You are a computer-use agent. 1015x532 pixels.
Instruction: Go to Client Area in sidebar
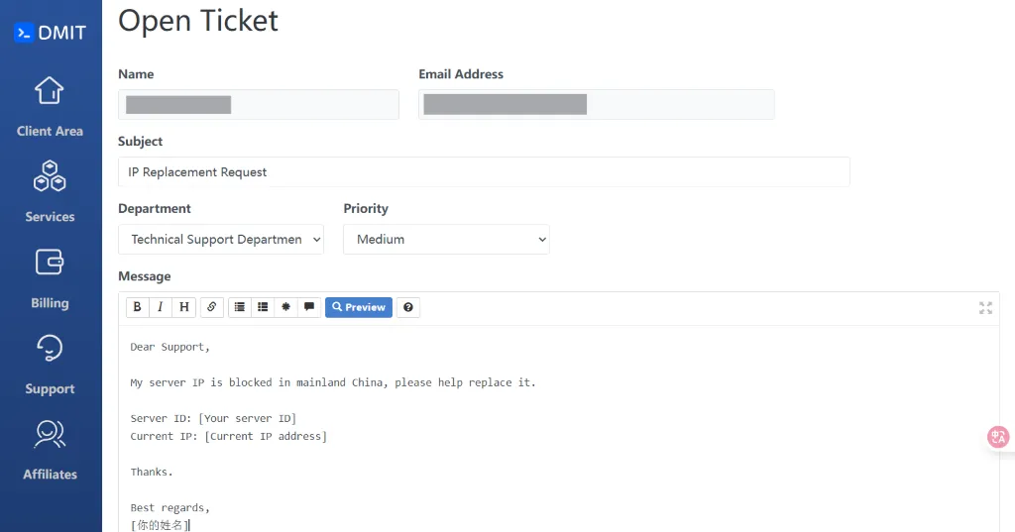point(50,106)
